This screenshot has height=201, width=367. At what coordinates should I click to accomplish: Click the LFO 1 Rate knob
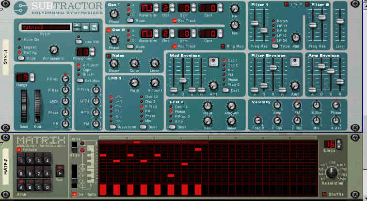click(x=134, y=83)
